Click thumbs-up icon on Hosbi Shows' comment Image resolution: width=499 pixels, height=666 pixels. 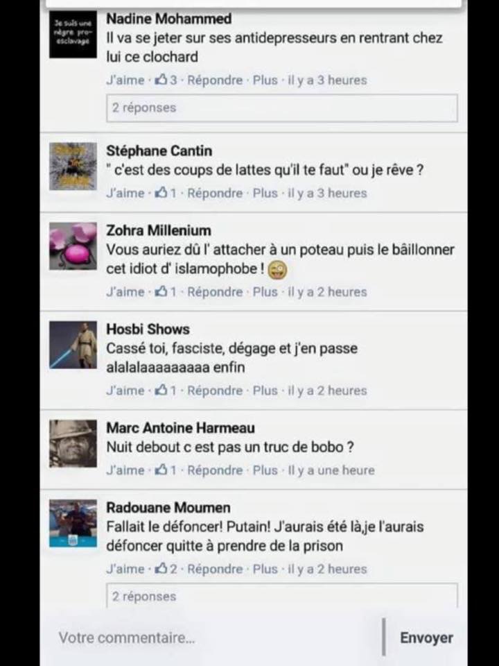161,390
